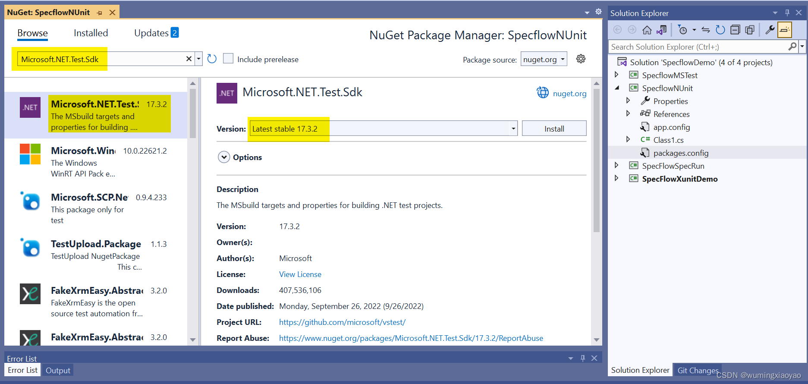Click the Install button

[x=554, y=129]
